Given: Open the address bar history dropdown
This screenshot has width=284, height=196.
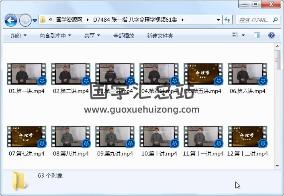Looking at the screenshot, I should click(218, 20).
